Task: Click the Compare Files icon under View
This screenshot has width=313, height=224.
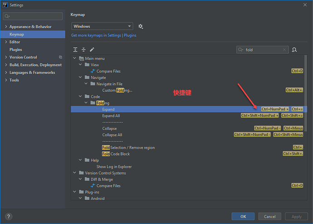Action: coord(93,71)
